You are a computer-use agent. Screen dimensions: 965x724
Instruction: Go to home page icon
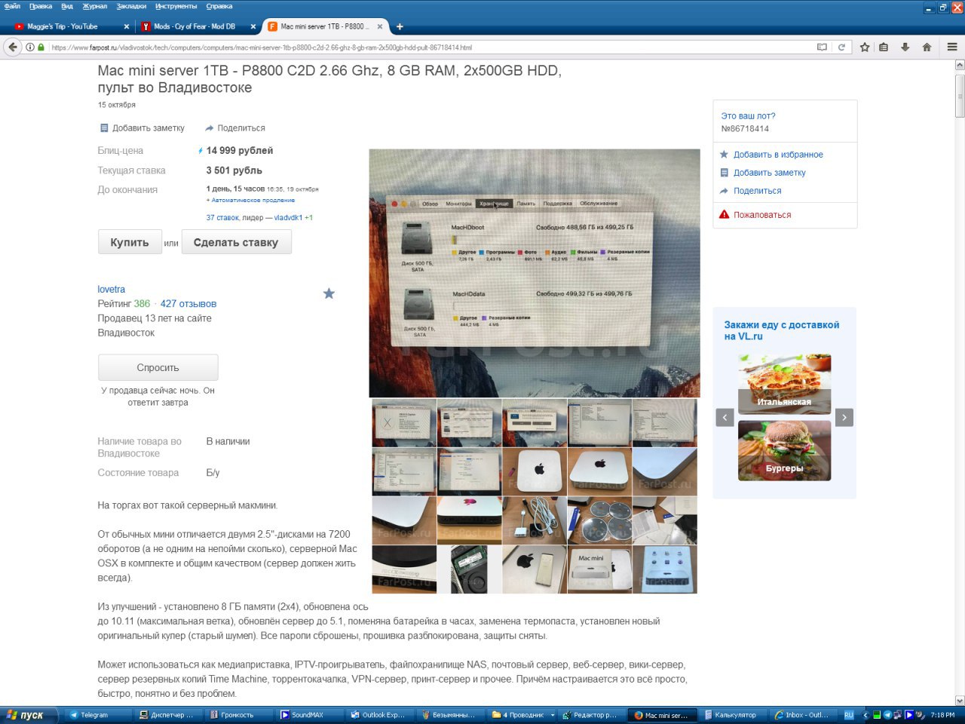coord(927,47)
